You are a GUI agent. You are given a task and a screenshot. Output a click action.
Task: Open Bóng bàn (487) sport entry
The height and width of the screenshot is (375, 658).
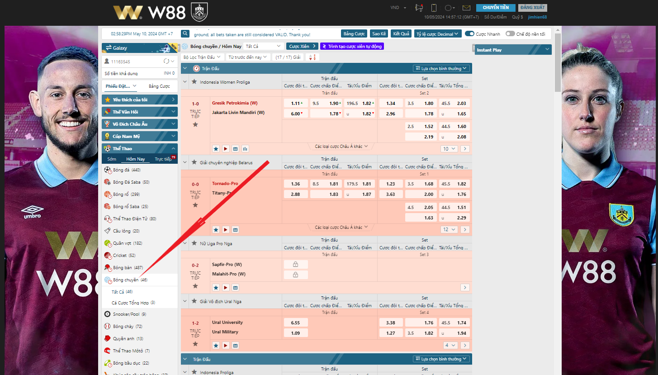point(140,267)
